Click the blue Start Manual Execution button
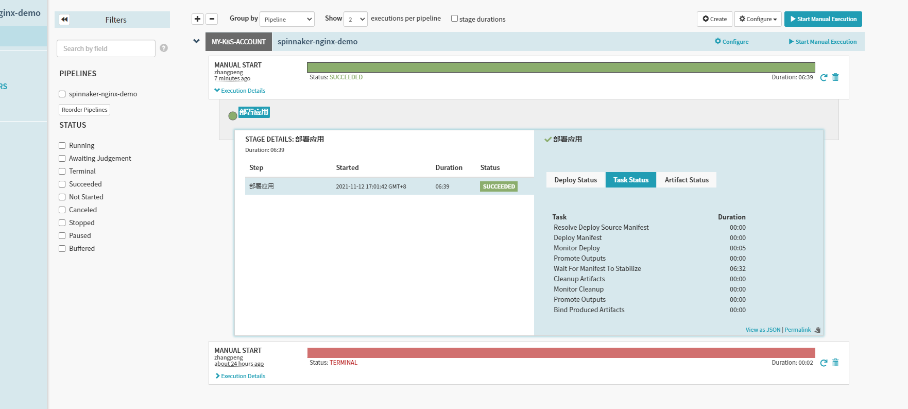This screenshot has height=409, width=908. point(823,19)
